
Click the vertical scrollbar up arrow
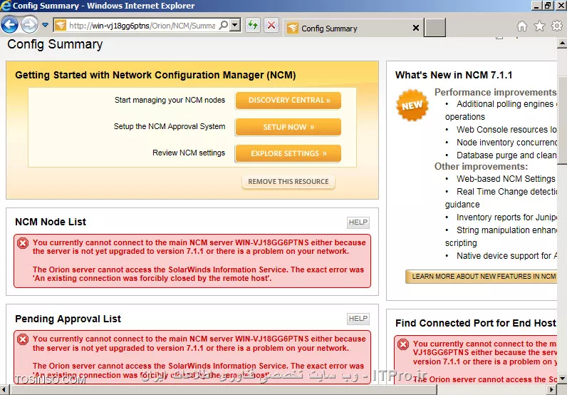tap(562, 43)
